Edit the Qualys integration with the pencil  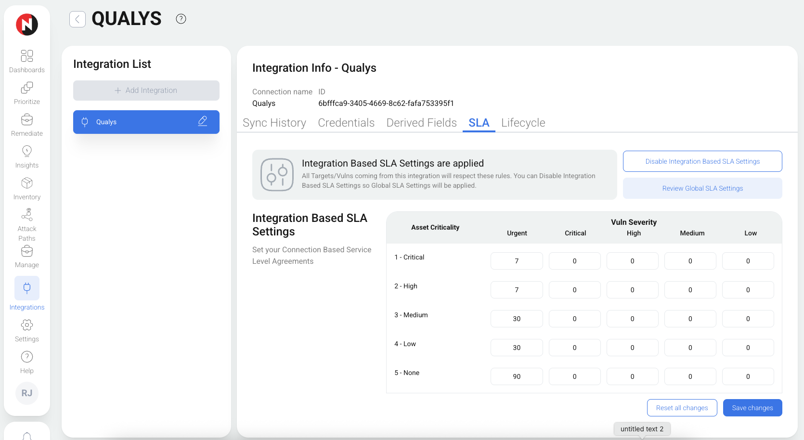pyautogui.click(x=203, y=121)
